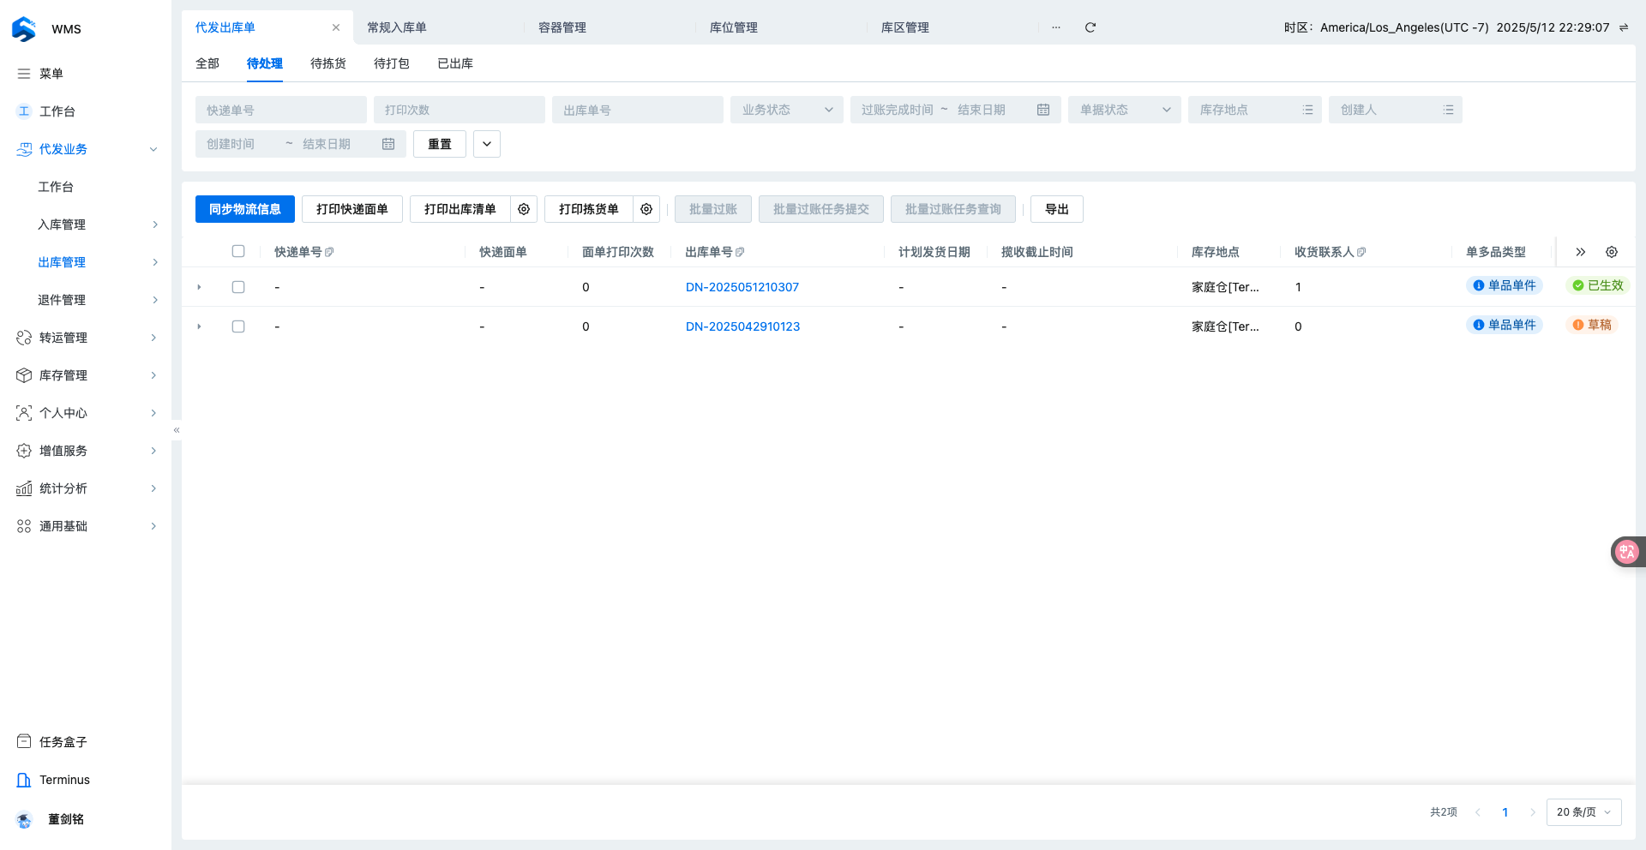Open the 业务状态 dropdown filter
The height and width of the screenshot is (850, 1646).
click(786, 110)
